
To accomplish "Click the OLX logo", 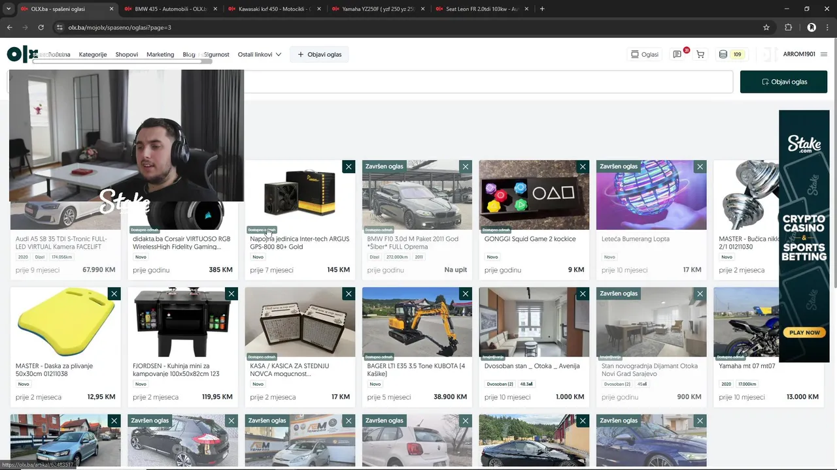I will pyautogui.click(x=22, y=54).
